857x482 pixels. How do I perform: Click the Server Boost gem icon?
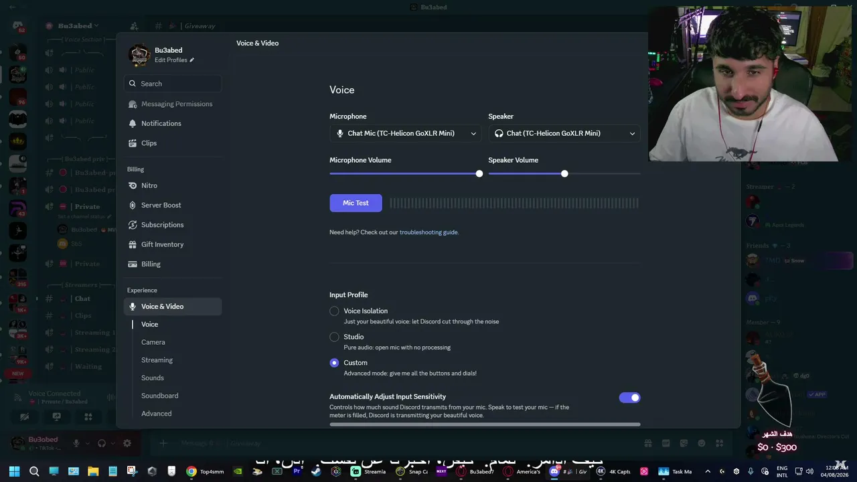point(133,205)
